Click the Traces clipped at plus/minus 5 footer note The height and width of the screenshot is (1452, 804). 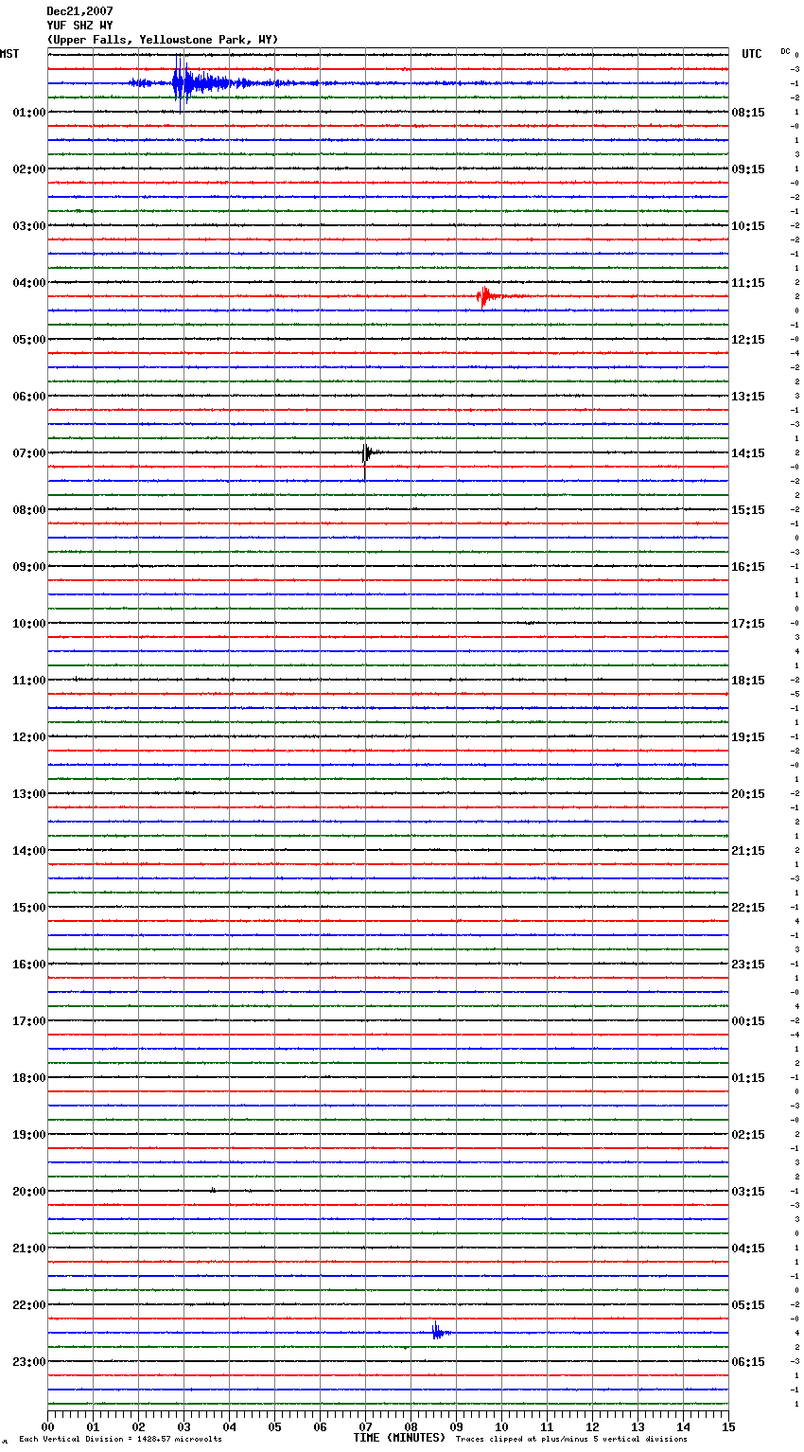pyautogui.click(x=571, y=1439)
